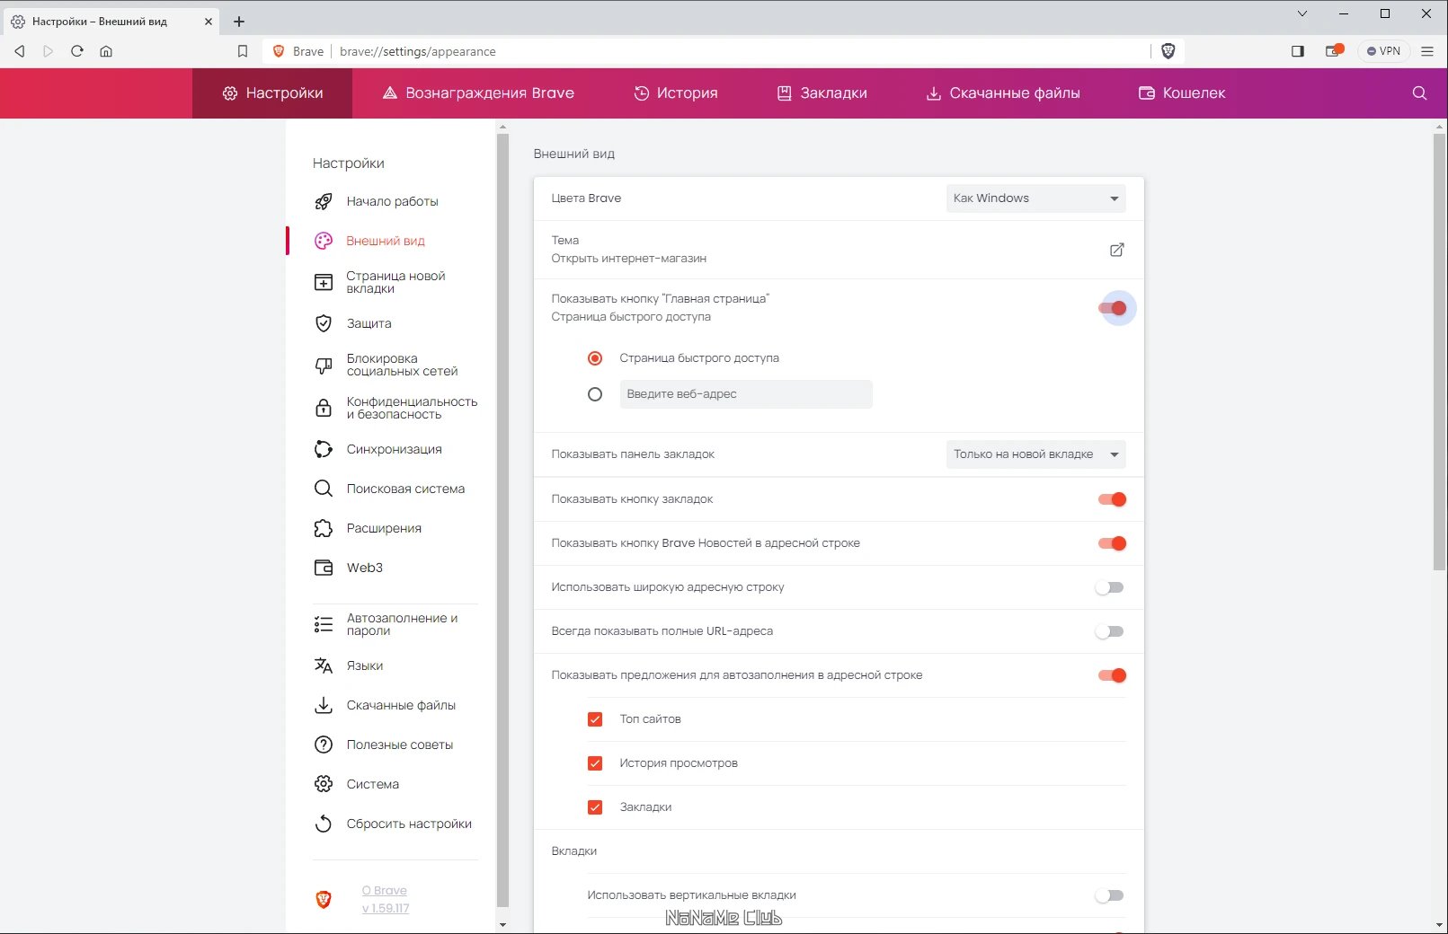Viewport: 1448px width, 934px height.
Task: Click the shield icon for Защита
Action: (324, 323)
